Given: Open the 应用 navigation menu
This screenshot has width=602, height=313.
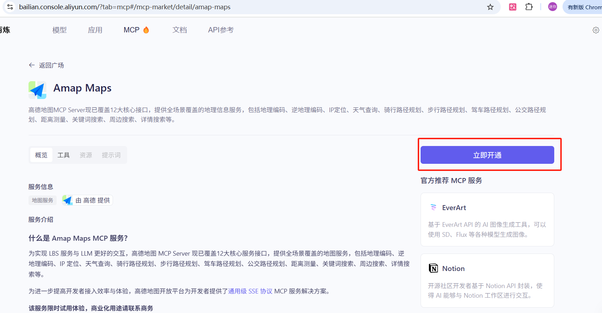Looking at the screenshot, I should tap(95, 30).
